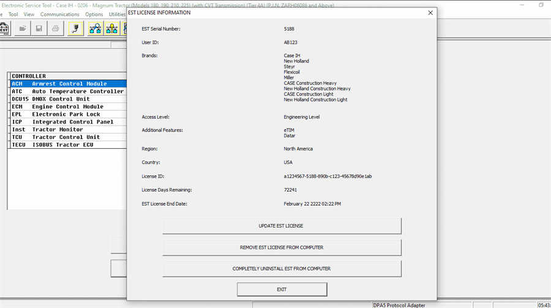The width and height of the screenshot is (551, 308).
Task: Click the EST serial number value 5188
Action: 289,29
